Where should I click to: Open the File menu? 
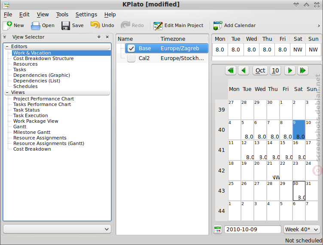(8, 15)
